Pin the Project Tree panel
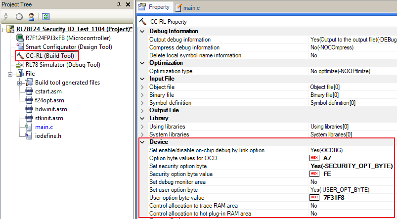Screen dimensions: 397x219 [x=119, y=4]
